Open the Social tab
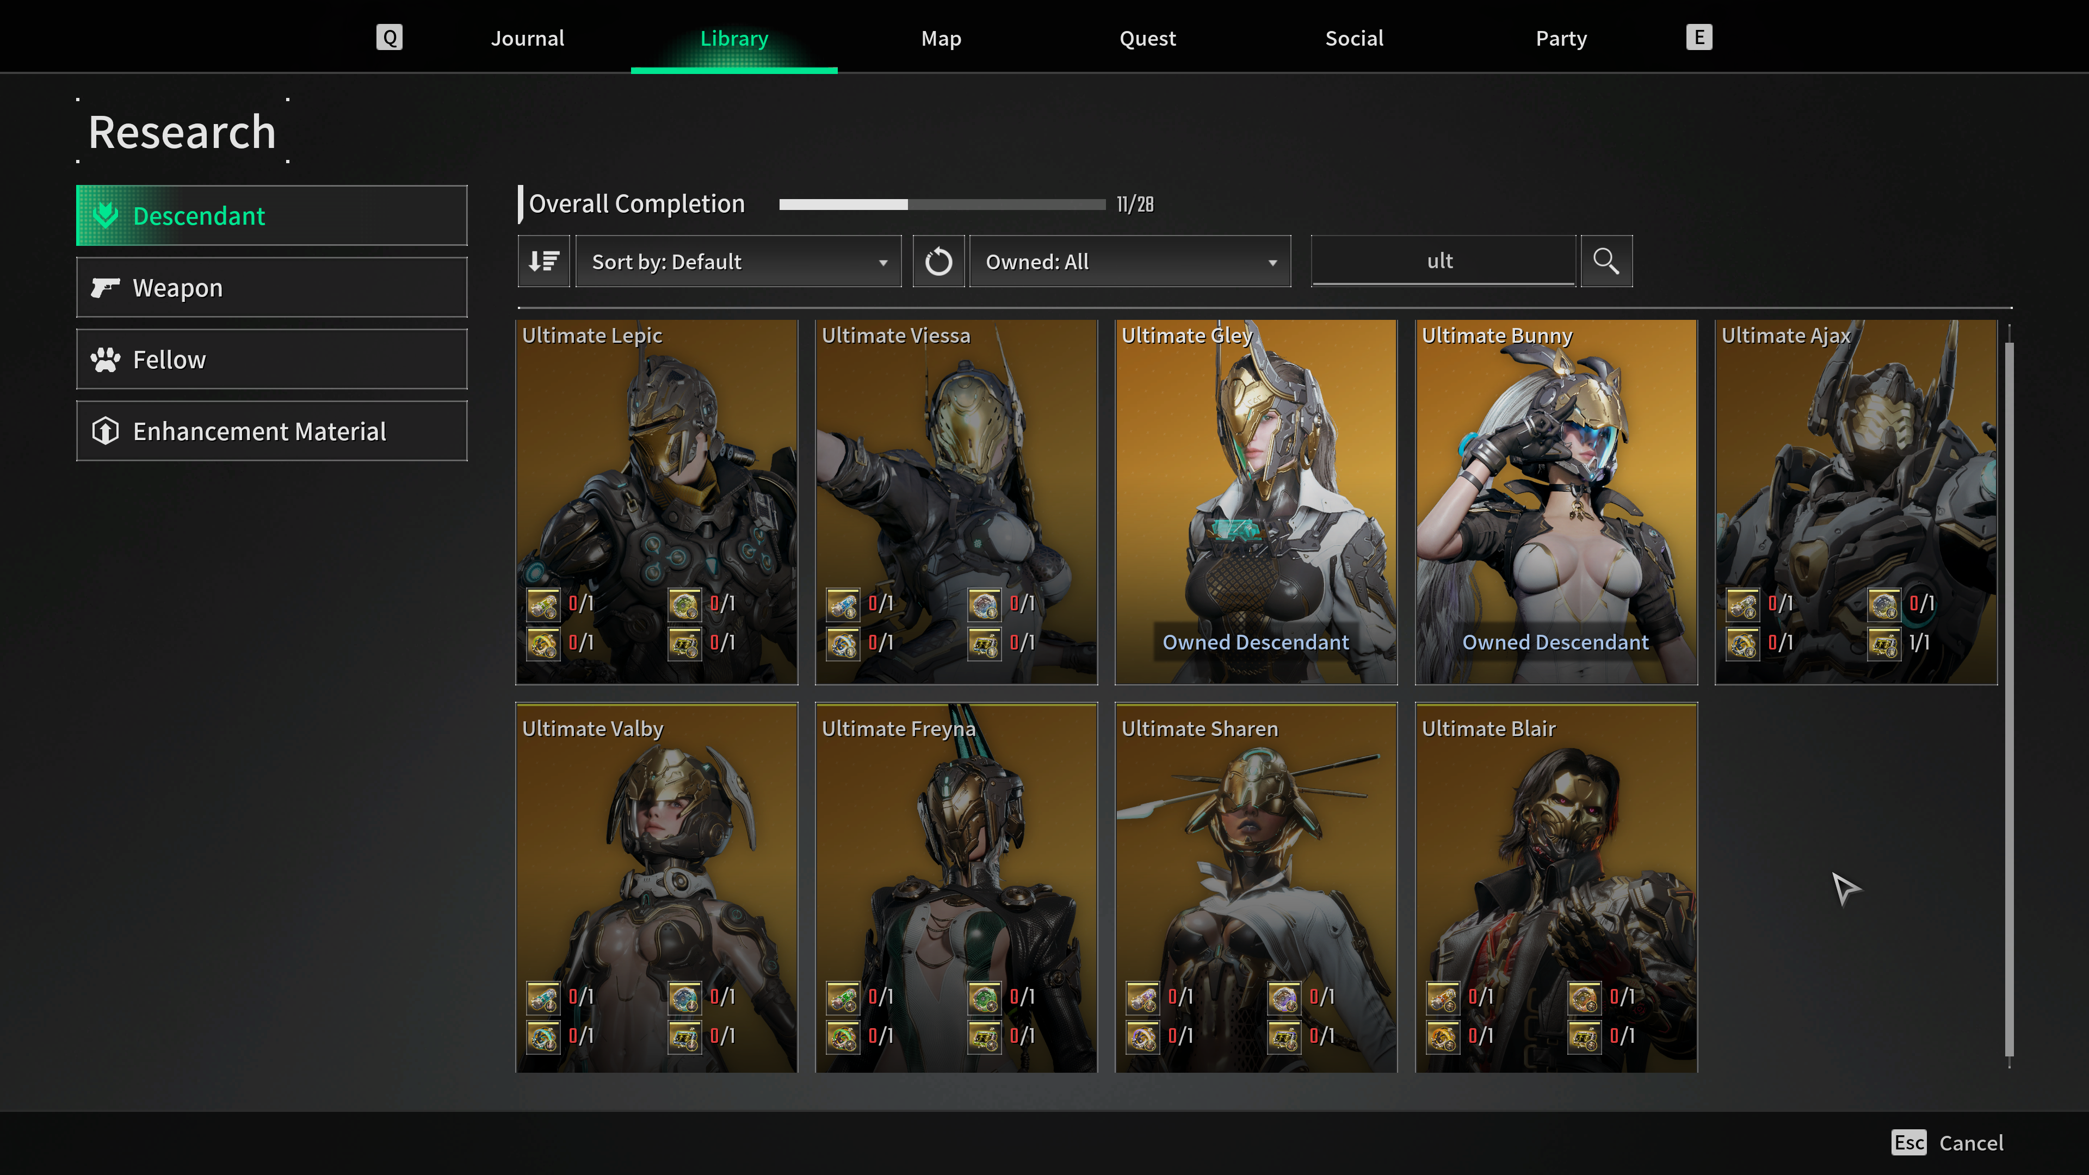2089x1175 pixels. click(x=1354, y=38)
